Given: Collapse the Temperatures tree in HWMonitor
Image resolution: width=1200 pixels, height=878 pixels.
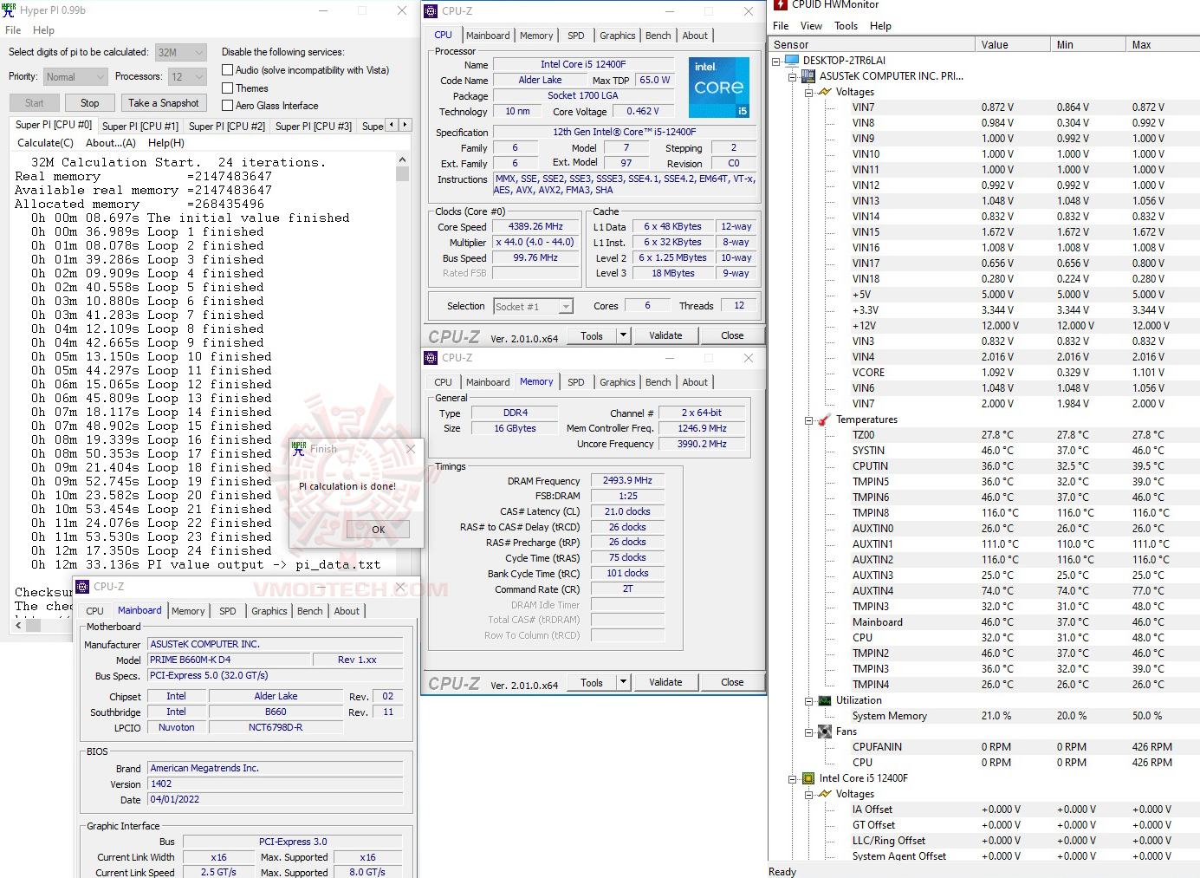Looking at the screenshot, I should coord(808,419).
